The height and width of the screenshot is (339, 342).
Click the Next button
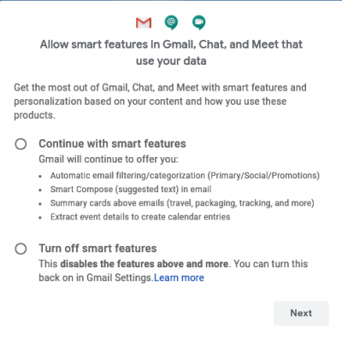[x=301, y=313]
